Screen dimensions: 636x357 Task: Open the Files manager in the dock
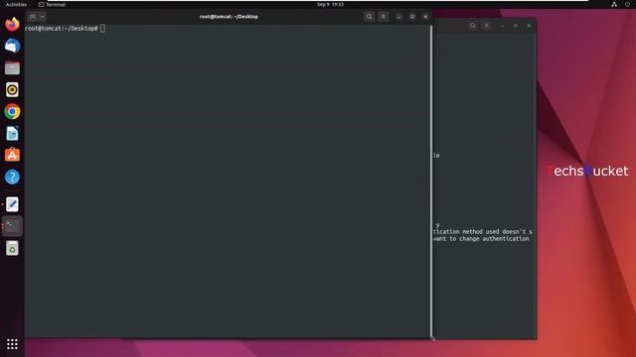[x=12, y=67]
